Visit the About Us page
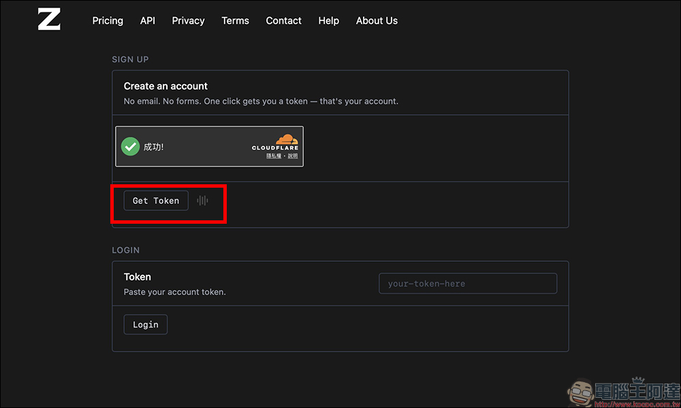The height and width of the screenshot is (408, 681). (x=377, y=20)
